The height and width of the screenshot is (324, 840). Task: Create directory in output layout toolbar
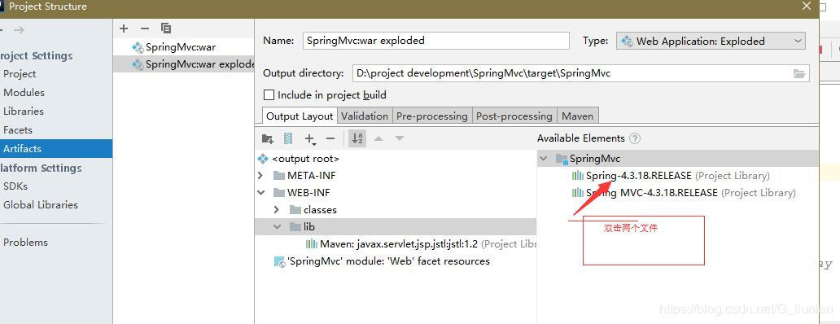[x=267, y=138]
